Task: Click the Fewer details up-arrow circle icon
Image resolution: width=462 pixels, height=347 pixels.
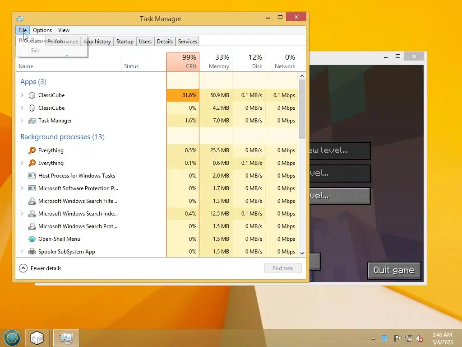Action: pyautogui.click(x=23, y=268)
